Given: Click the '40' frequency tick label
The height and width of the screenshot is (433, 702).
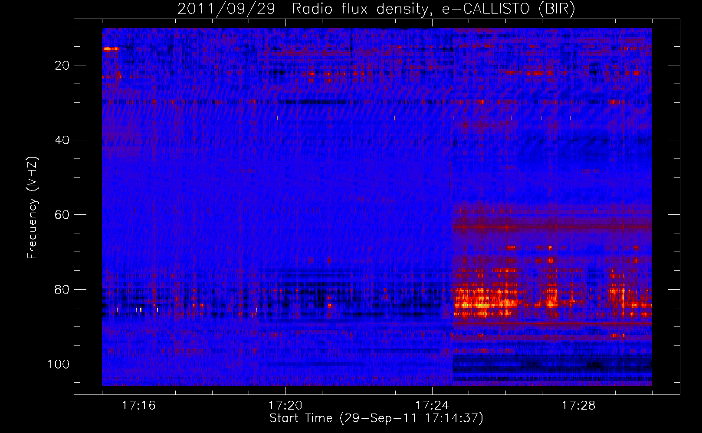Looking at the screenshot, I should click(x=62, y=140).
